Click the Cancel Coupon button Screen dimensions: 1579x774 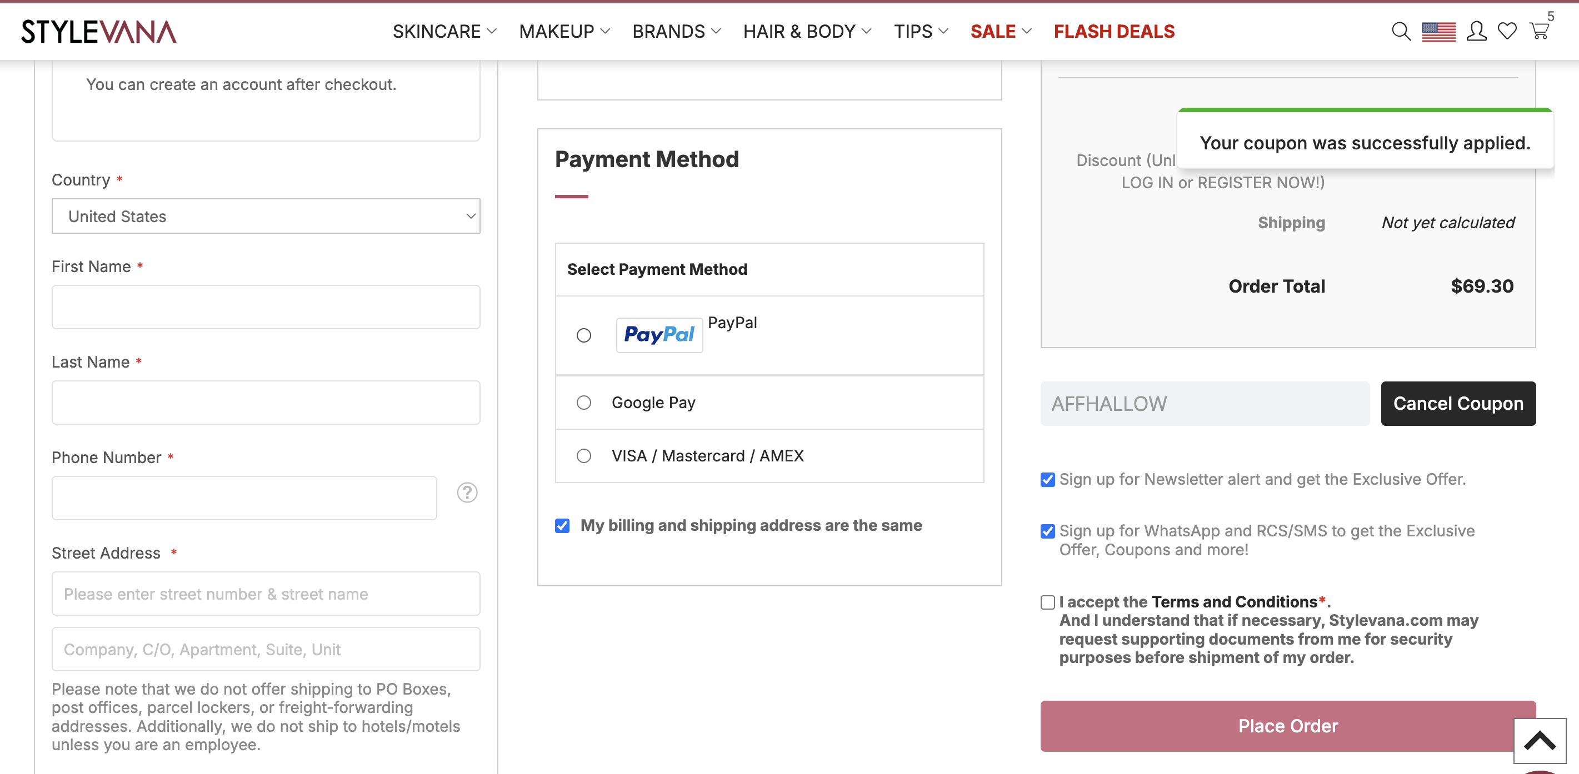click(x=1458, y=404)
